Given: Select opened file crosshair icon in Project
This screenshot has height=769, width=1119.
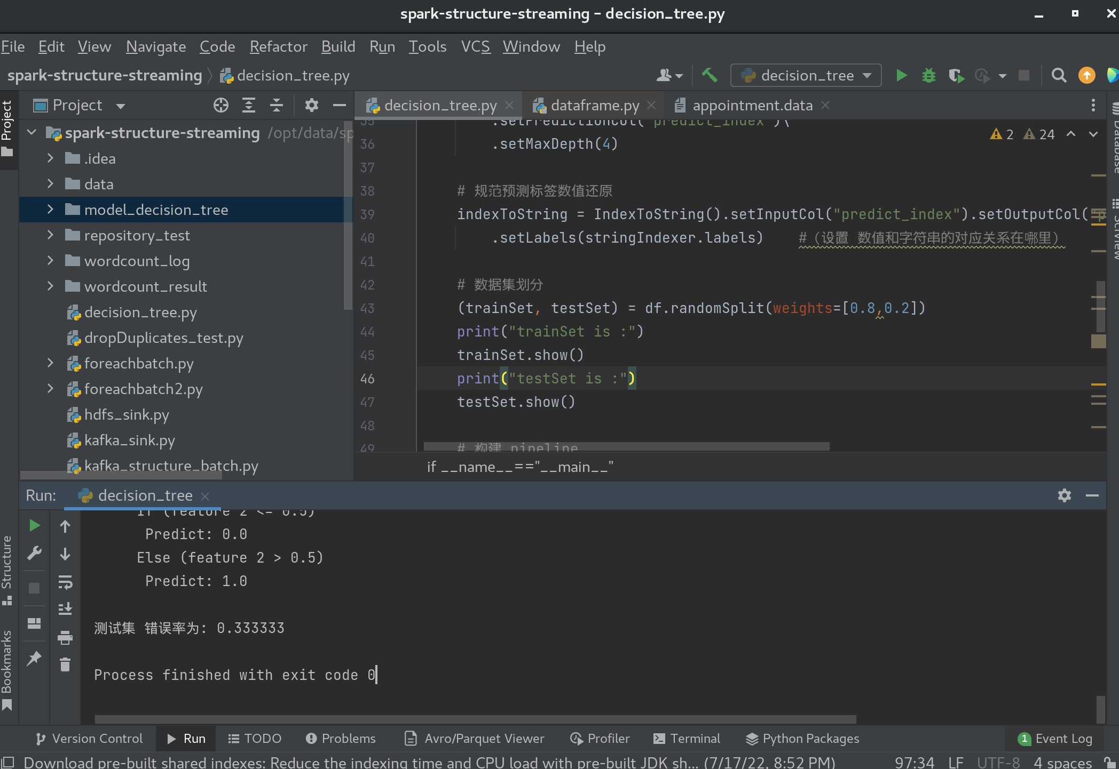Looking at the screenshot, I should pos(220,105).
